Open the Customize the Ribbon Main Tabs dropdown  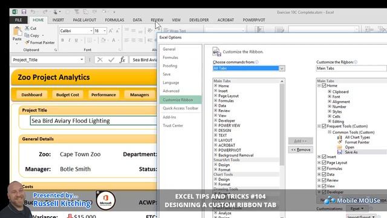point(351,68)
